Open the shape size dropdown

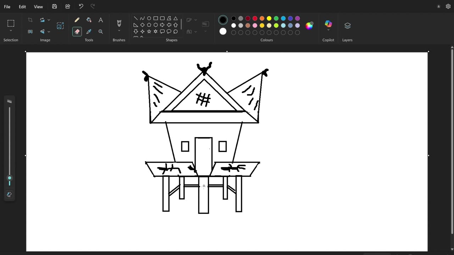tap(205, 25)
